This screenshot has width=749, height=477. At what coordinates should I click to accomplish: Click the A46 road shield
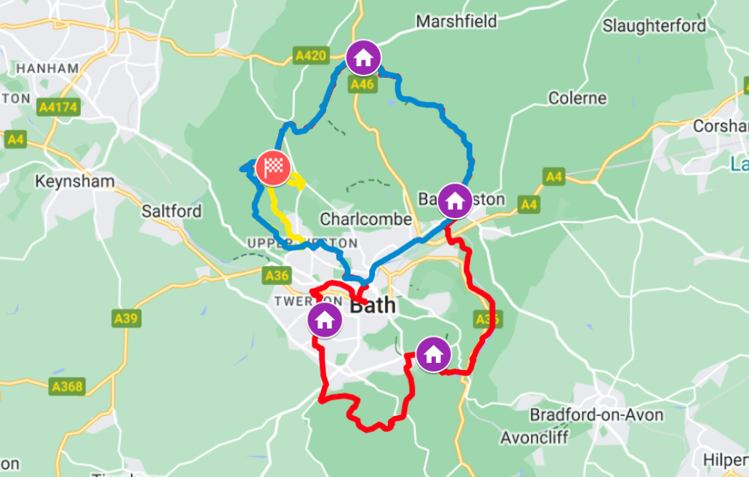tap(362, 84)
